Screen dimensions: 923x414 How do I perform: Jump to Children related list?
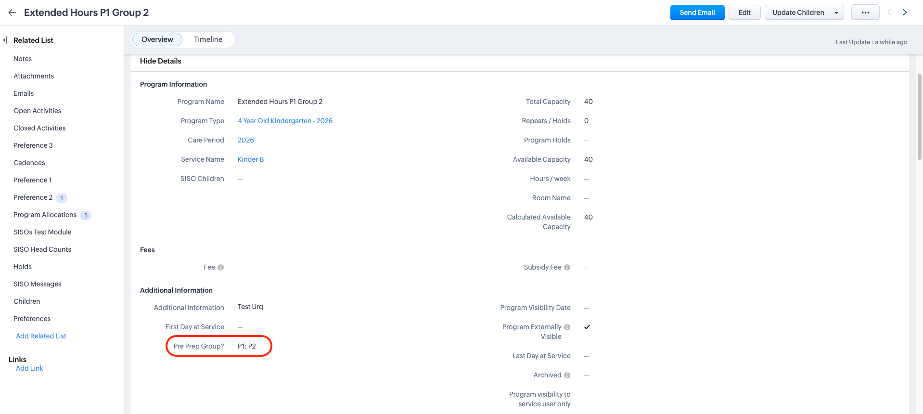point(27,301)
